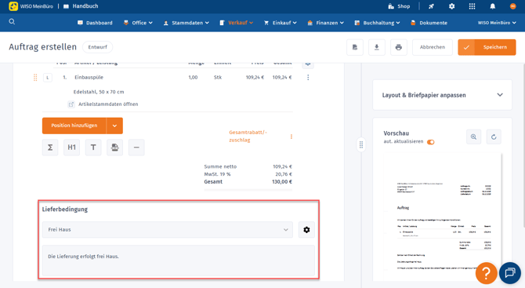Viewport: 525px width, 288px height.
Task: Open the Einkauf menu
Action: click(x=281, y=23)
